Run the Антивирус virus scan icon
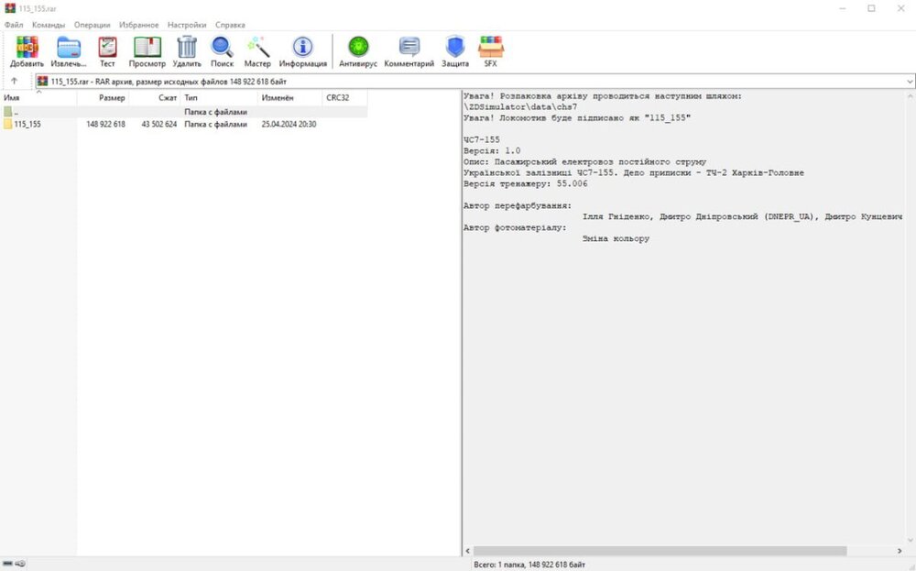This screenshot has height=571, width=916. [x=358, y=48]
